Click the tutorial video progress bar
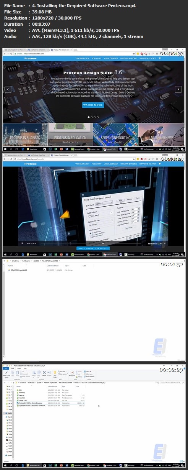188x470 pixels. pos(92,243)
